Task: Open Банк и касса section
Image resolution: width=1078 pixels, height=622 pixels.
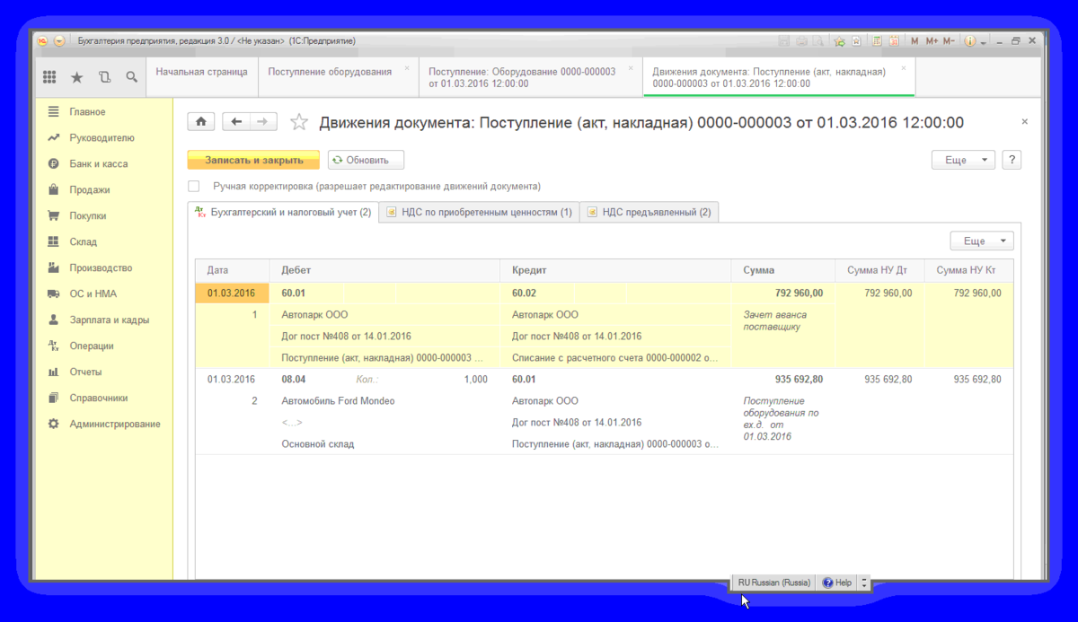Action: [99, 164]
